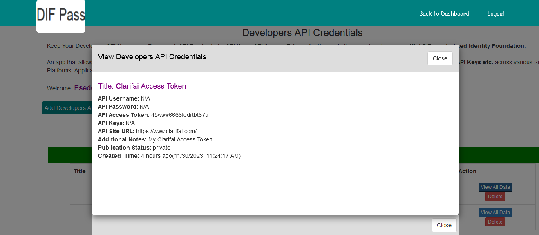The height and width of the screenshot is (235, 539).
Task: Click the Action column header in table
Action: (467, 171)
